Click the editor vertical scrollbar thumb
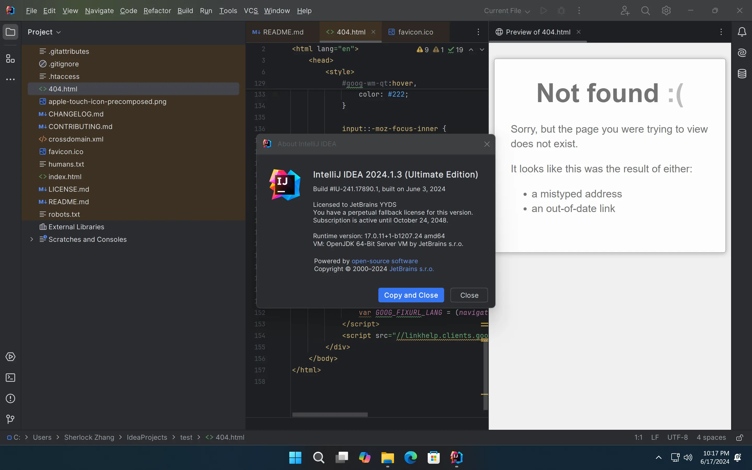The image size is (752, 470). click(x=485, y=375)
